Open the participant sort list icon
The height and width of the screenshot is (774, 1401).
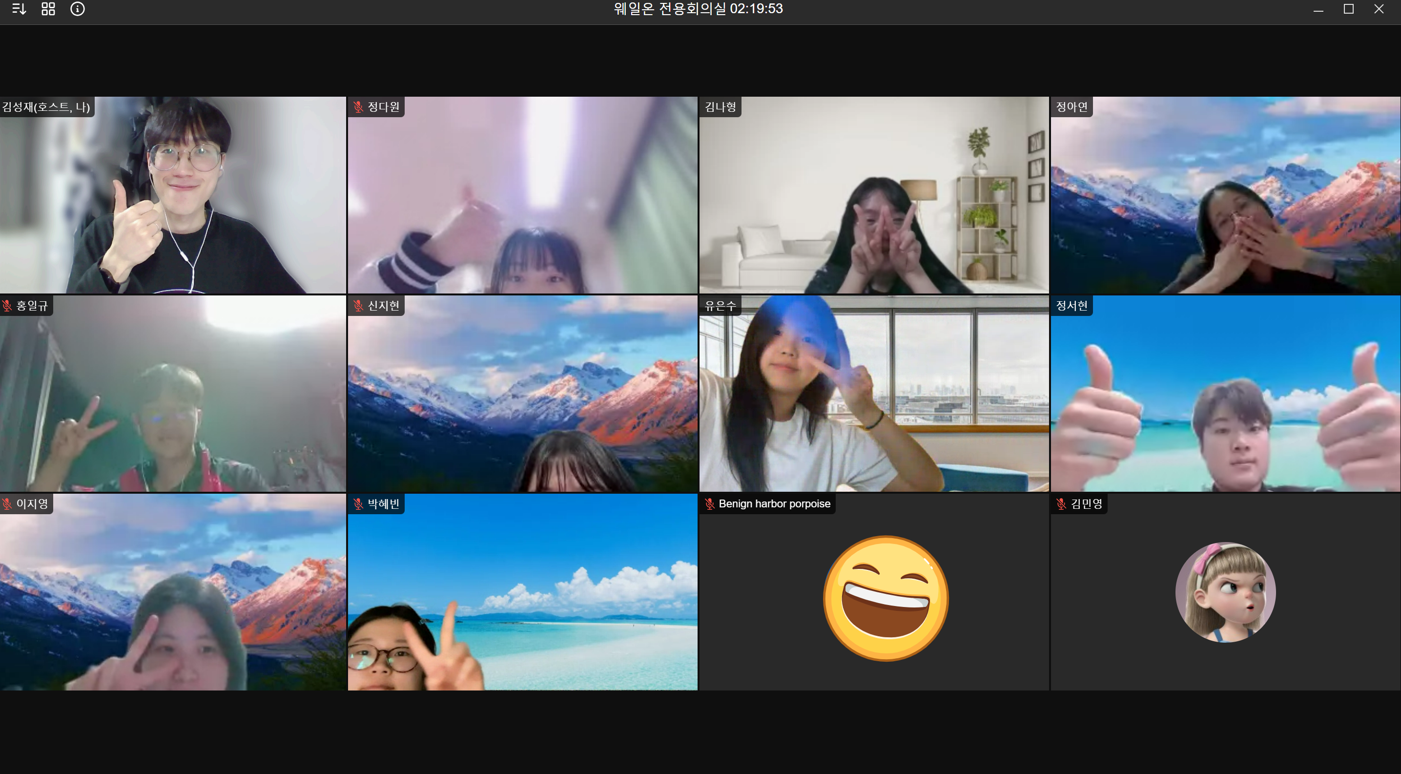pos(19,9)
